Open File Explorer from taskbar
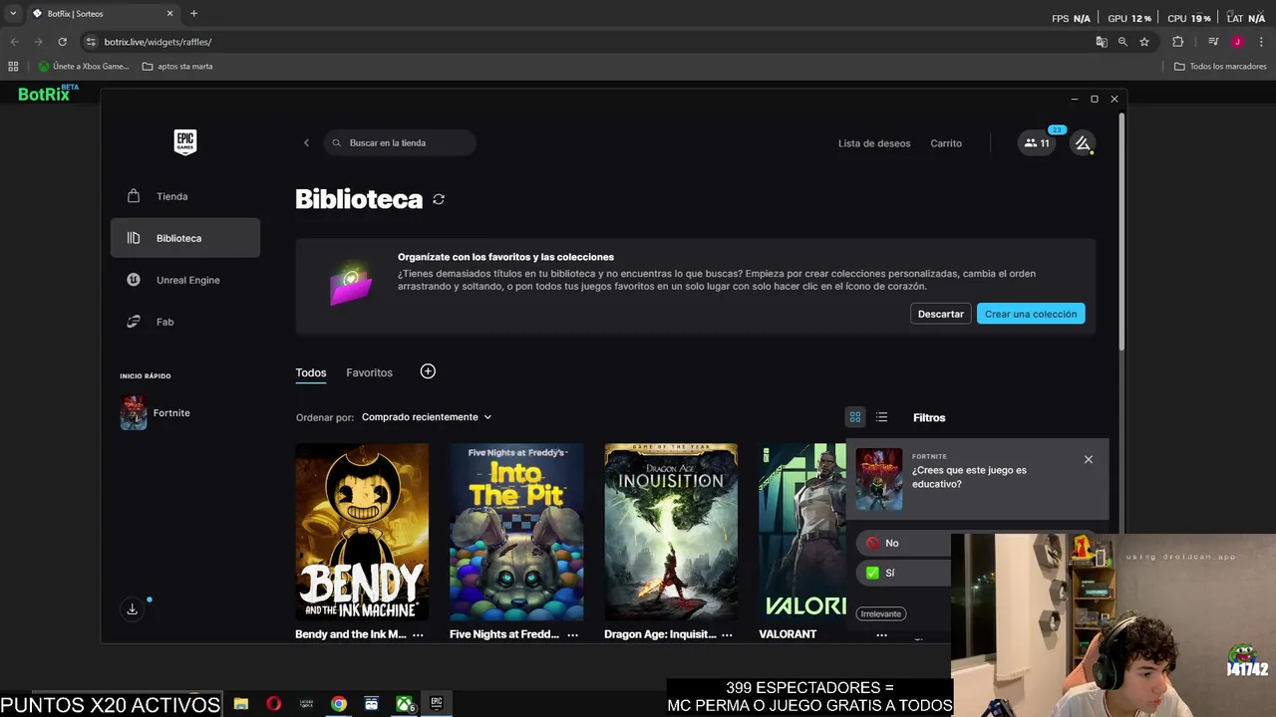This screenshot has width=1276, height=717. tap(241, 704)
